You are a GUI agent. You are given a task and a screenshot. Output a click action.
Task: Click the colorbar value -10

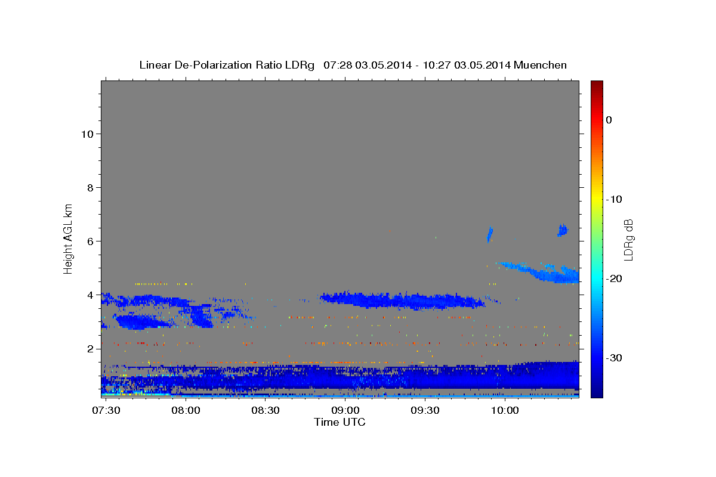coord(614,199)
